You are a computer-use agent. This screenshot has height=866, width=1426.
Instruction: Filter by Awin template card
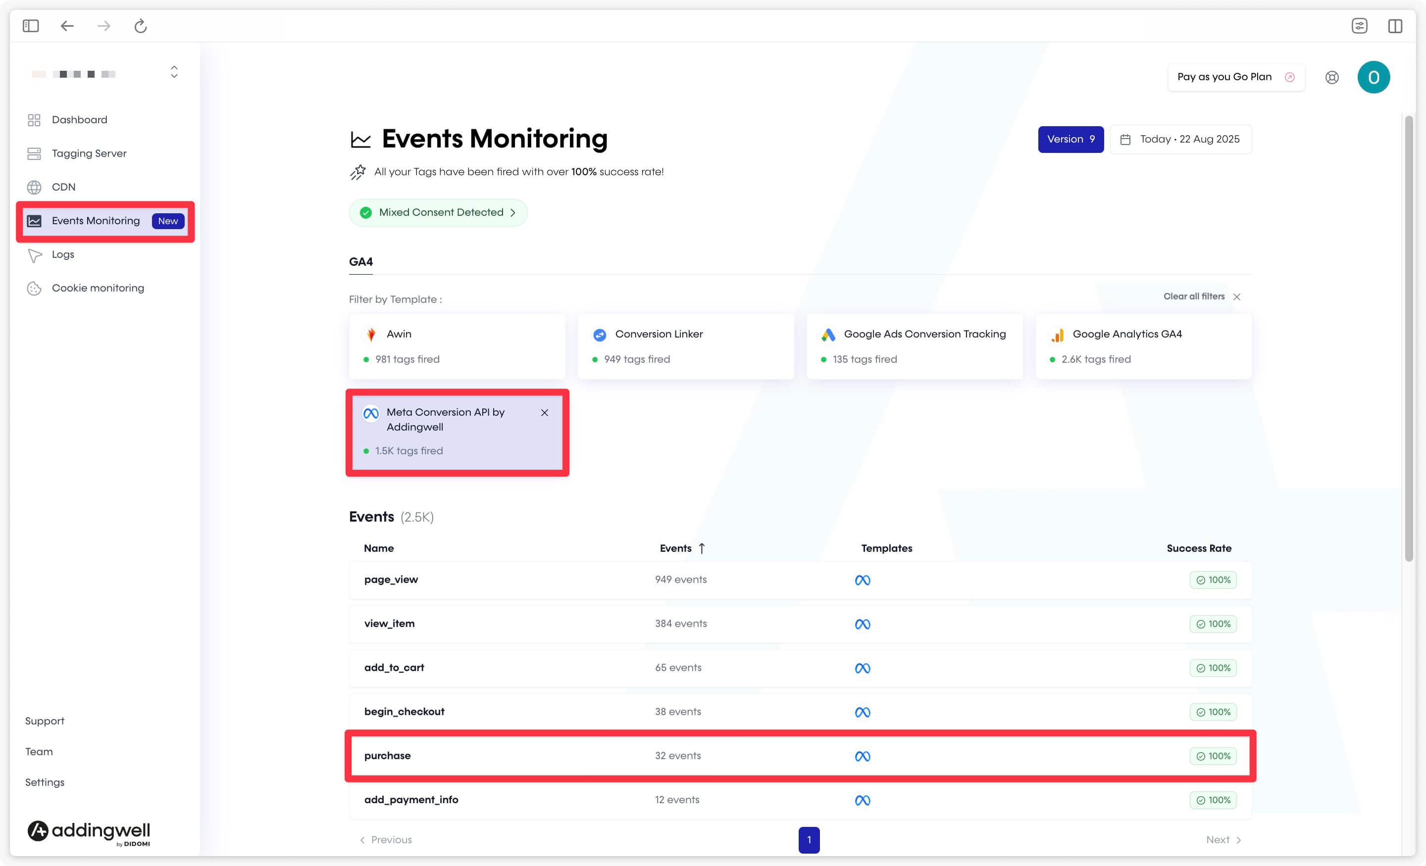[457, 346]
